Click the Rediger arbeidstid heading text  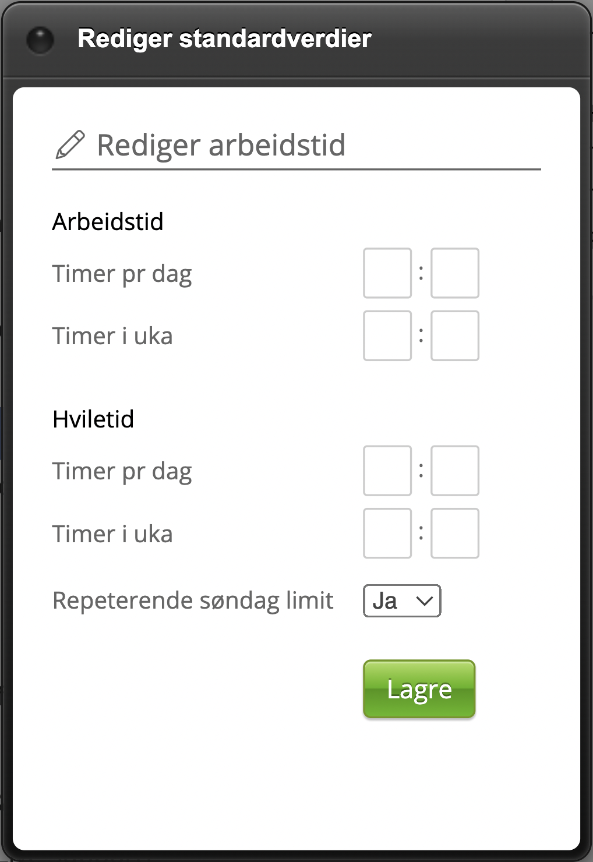(x=221, y=145)
